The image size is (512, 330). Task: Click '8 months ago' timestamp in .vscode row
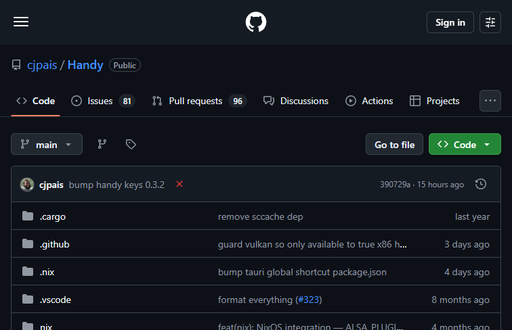pyautogui.click(x=461, y=300)
